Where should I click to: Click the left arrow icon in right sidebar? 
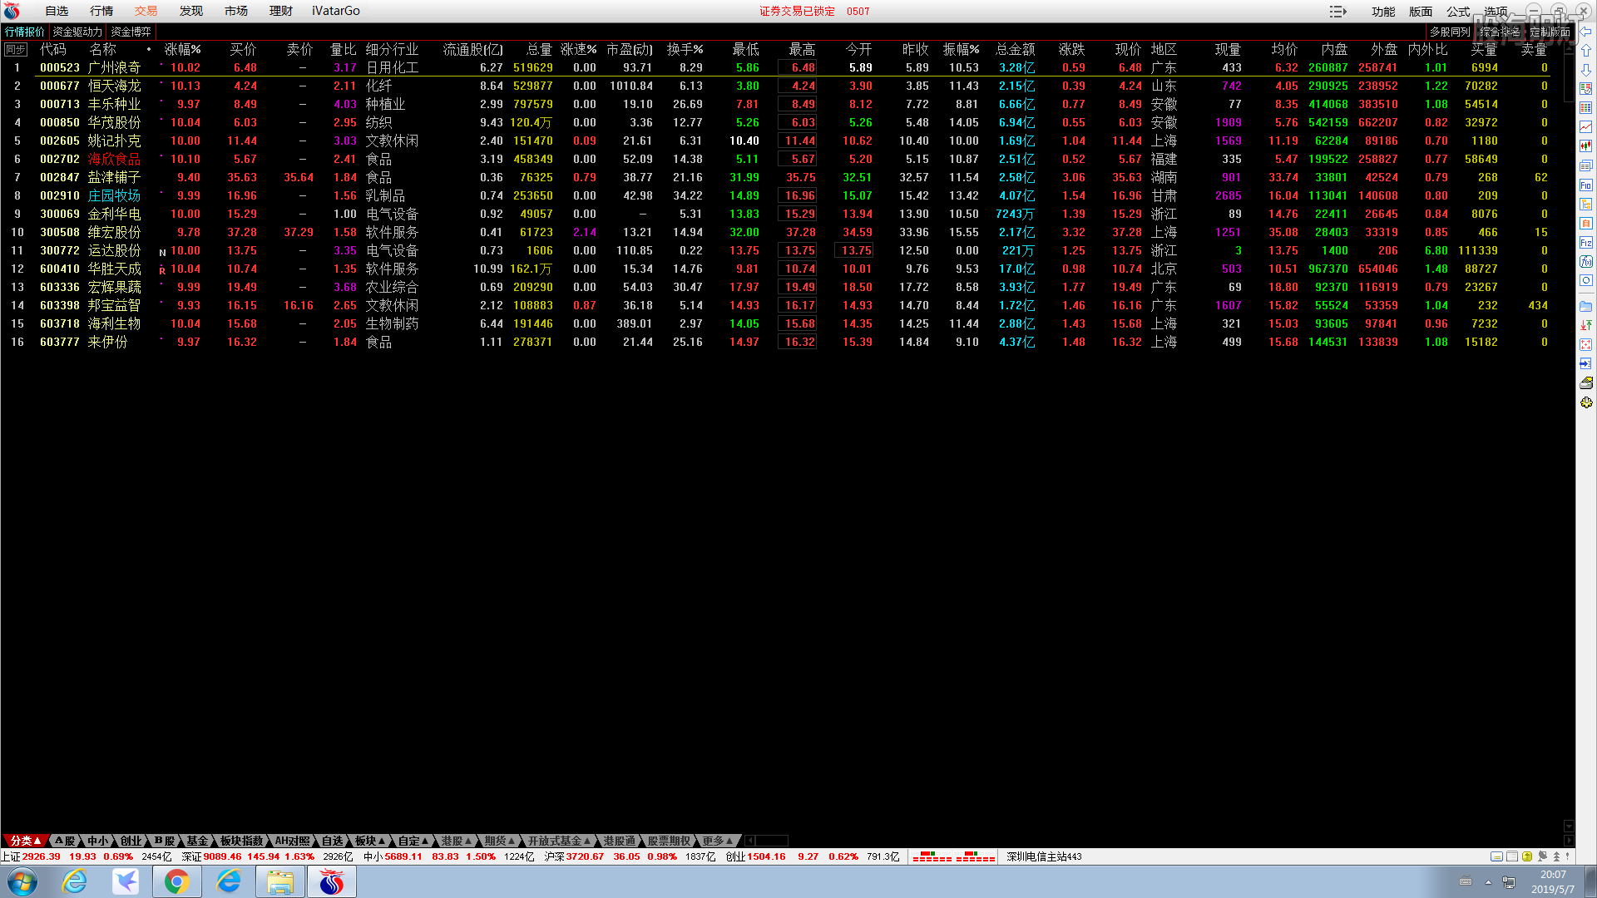(1586, 32)
